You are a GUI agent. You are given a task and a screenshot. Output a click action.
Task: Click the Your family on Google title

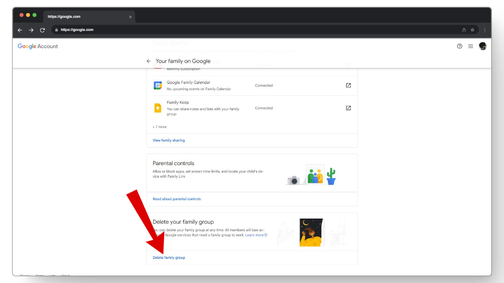pyautogui.click(x=183, y=61)
